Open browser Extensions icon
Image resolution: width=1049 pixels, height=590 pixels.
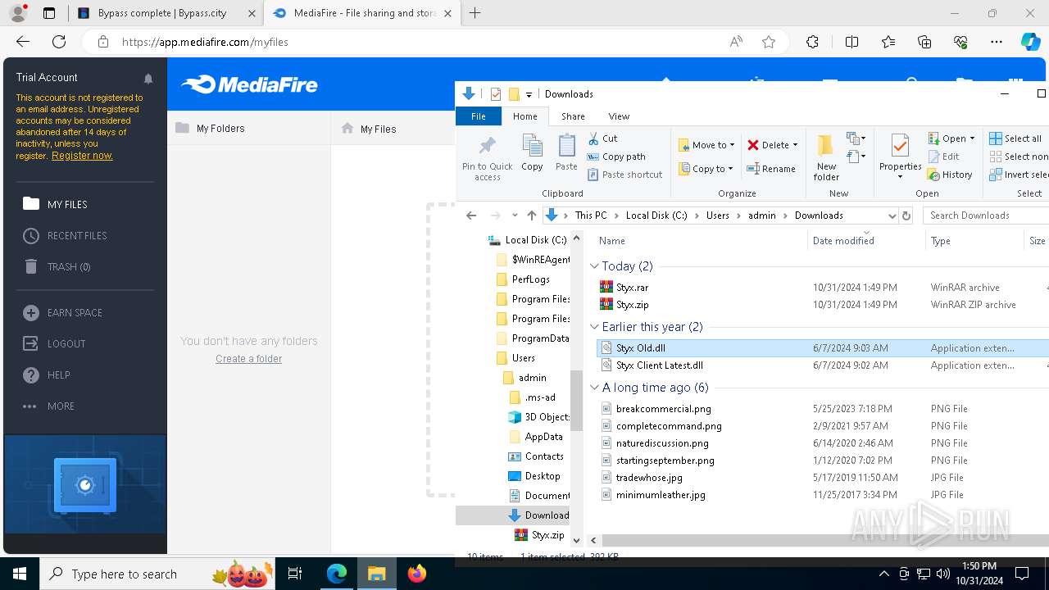[x=812, y=42]
